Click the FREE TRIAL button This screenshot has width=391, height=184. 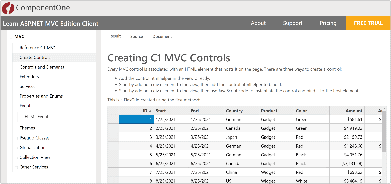click(368, 23)
